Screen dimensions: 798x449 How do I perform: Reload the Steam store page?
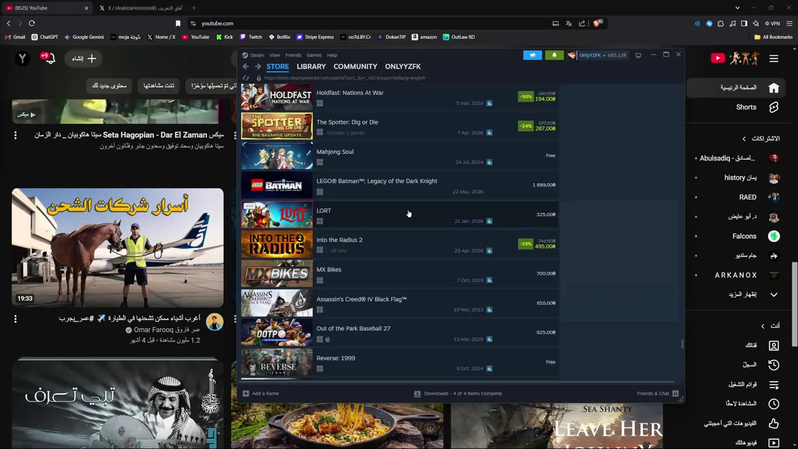tap(246, 78)
